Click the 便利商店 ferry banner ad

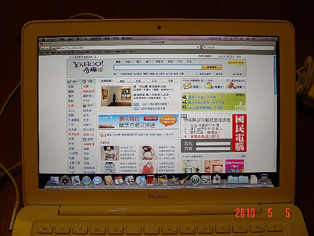[138, 122]
